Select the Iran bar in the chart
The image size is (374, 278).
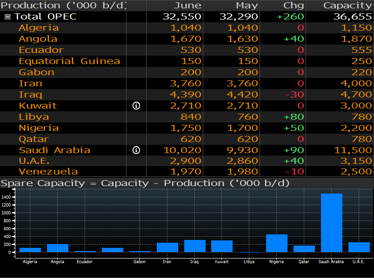click(167, 247)
